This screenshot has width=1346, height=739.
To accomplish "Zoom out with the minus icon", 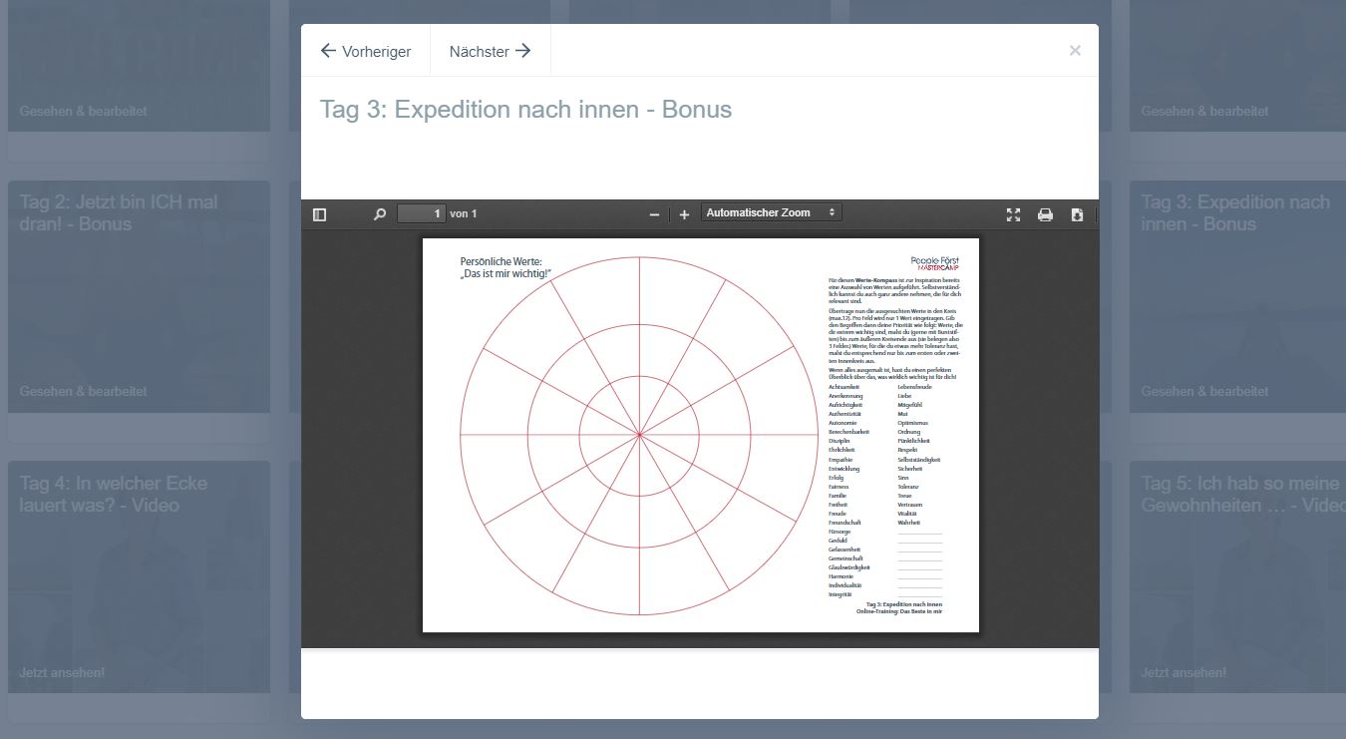I will tap(654, 214).
